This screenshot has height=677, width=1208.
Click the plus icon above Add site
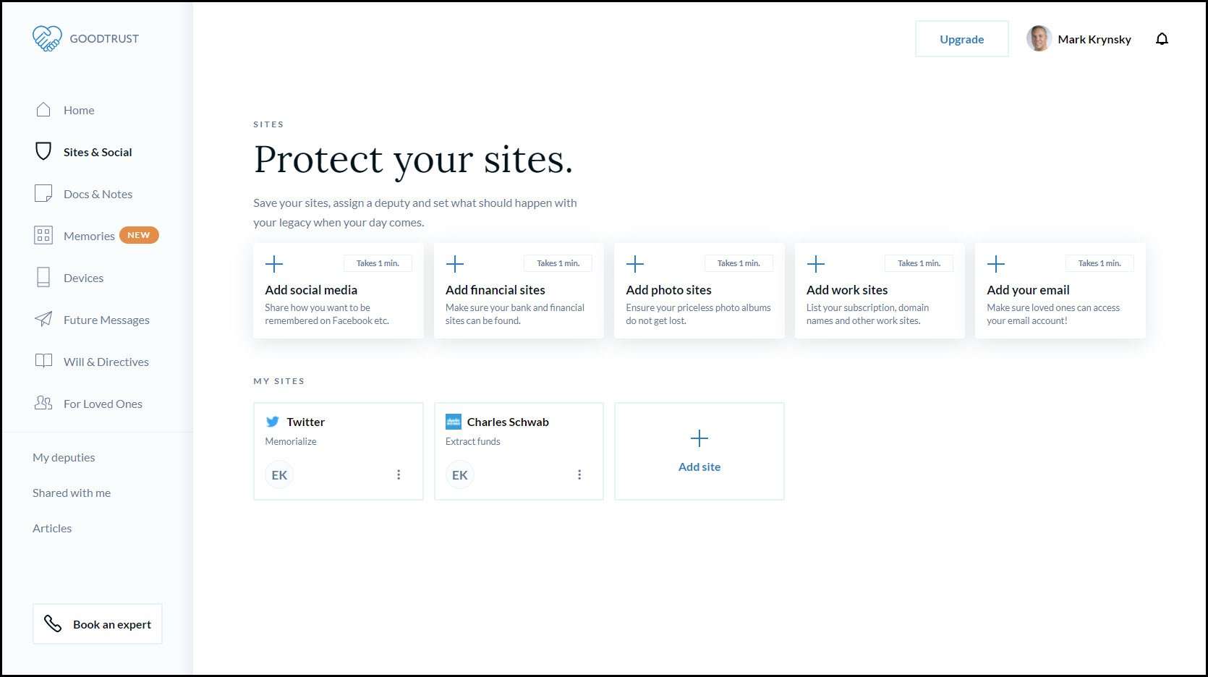(699, 438)
